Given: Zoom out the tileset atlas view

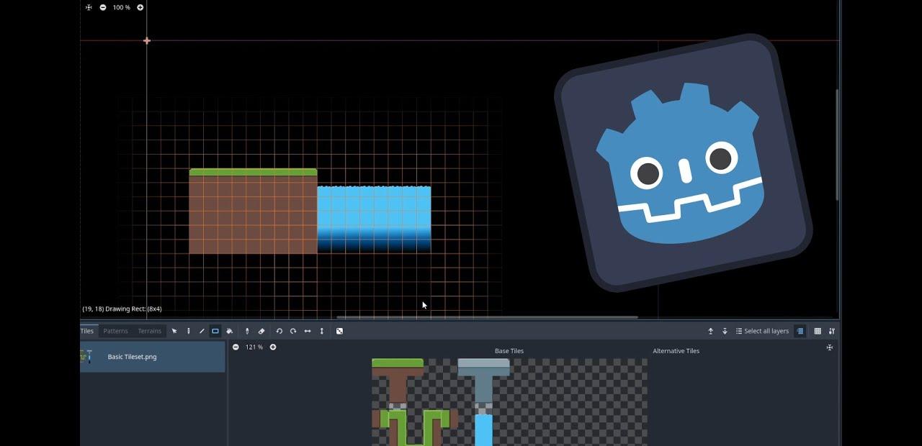Looking at the screenshot, I should point(236,347).
